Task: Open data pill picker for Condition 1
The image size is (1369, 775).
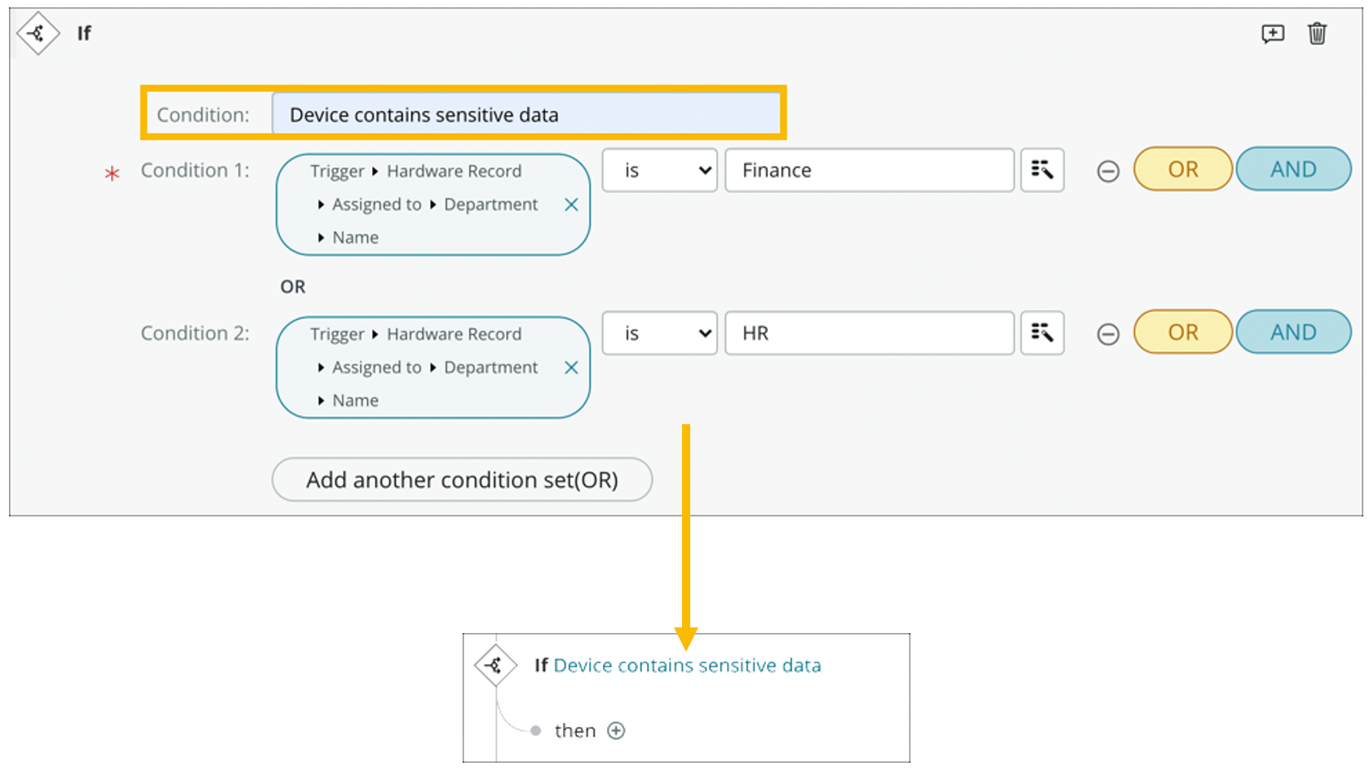Action: 1042,170
